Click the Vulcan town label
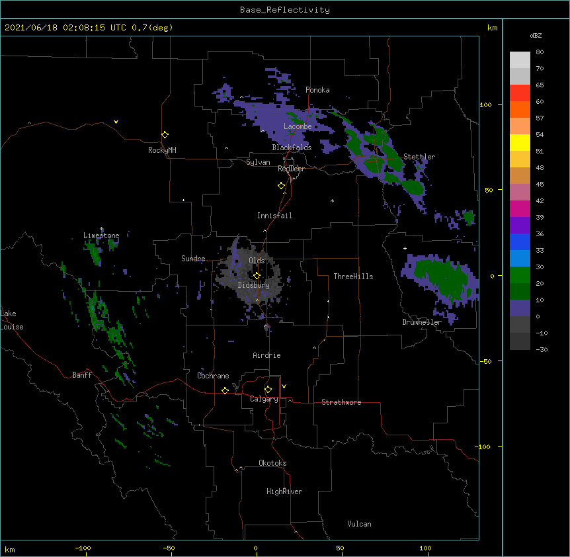 pyautogui.click(x=359, y=524)
